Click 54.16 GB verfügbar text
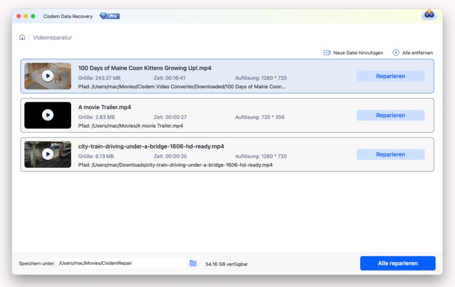Image resolution: width=455 pixels, height=287 pixels. [226, 264]
